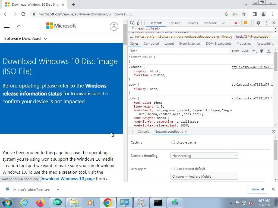Viewport: 278px width, 208px height.
Task: Select body.CSPvNext.loaded breadcrumb
Action: [252, 37]
